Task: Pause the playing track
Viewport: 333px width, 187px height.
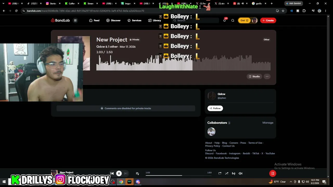Action: coord(119,173)
